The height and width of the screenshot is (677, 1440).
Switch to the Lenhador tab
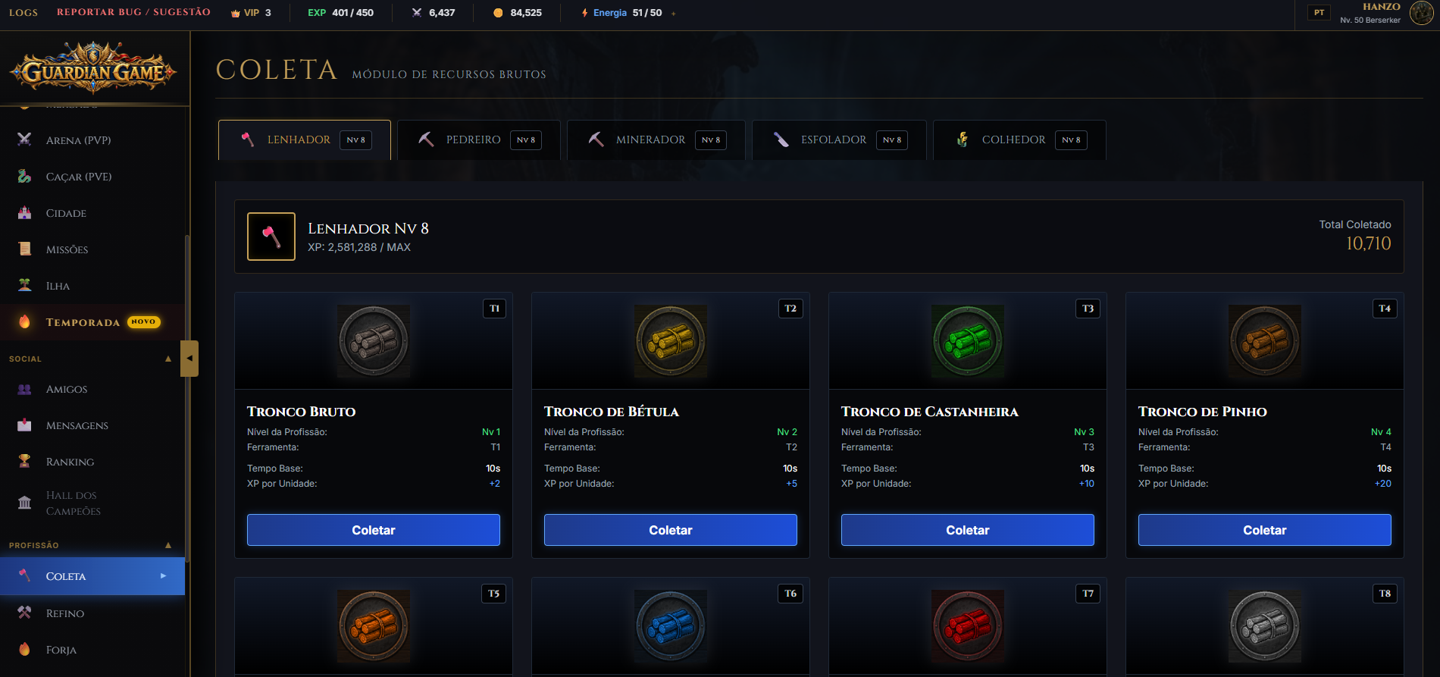(x=305, y=139)
